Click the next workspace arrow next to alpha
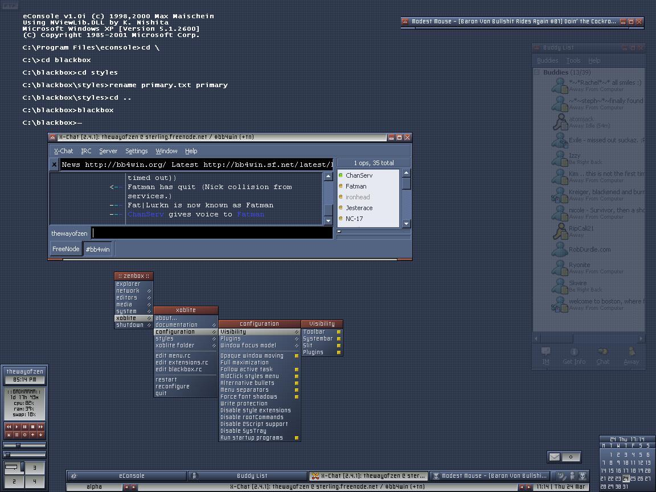This screenshot has width=656, height=492. point(133,487)
